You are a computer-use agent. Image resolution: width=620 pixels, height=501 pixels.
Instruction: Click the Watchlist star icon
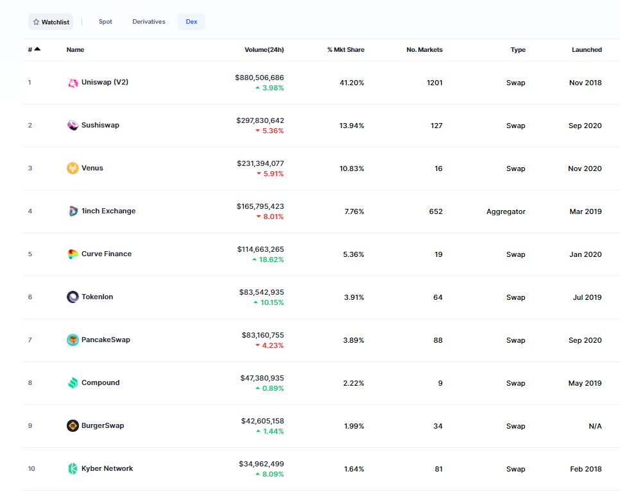point(37,22)
